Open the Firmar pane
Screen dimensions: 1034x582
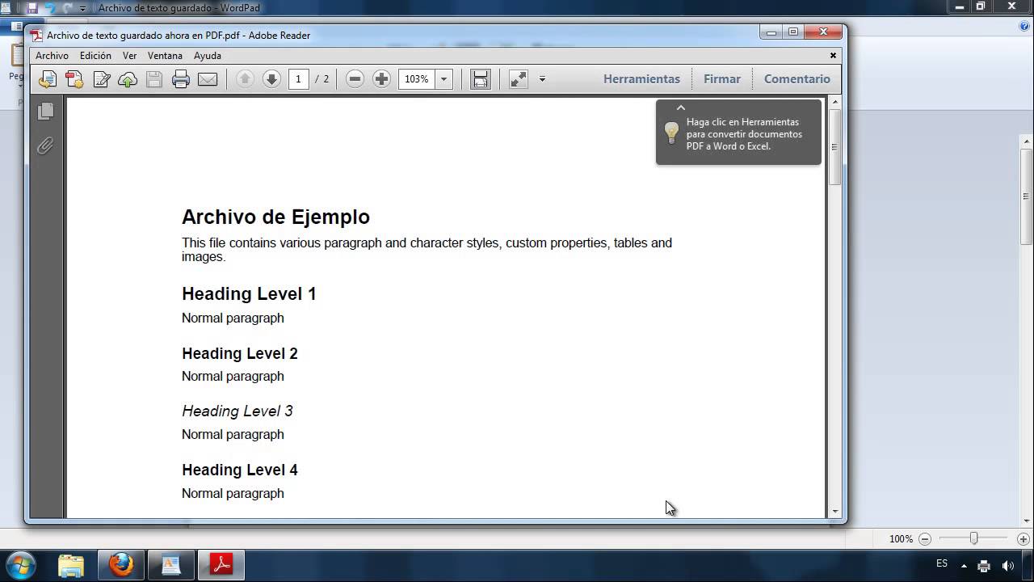coord(722,79)
